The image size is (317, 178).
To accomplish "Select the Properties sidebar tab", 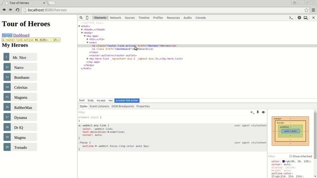I will (143, 106).
